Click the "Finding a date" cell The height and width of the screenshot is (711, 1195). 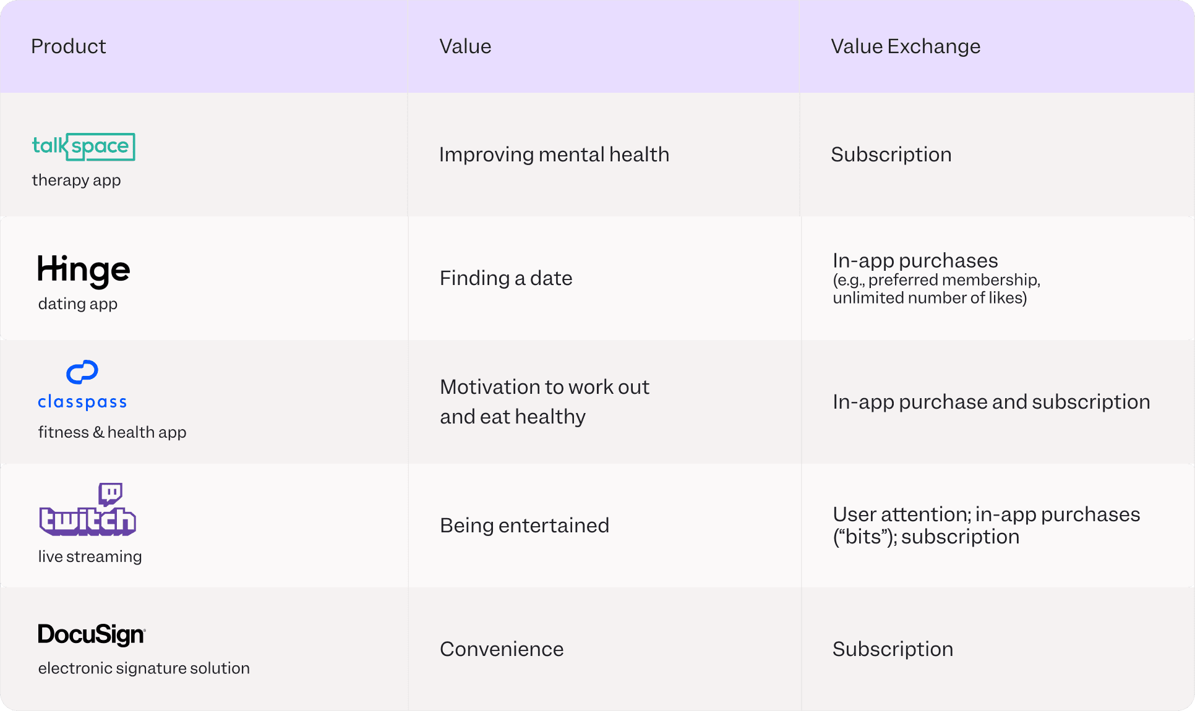click(505, 278)
